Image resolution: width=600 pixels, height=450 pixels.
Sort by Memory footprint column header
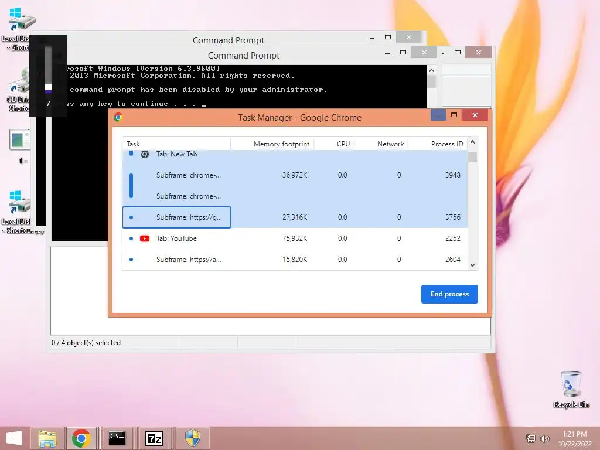point(272,144)
